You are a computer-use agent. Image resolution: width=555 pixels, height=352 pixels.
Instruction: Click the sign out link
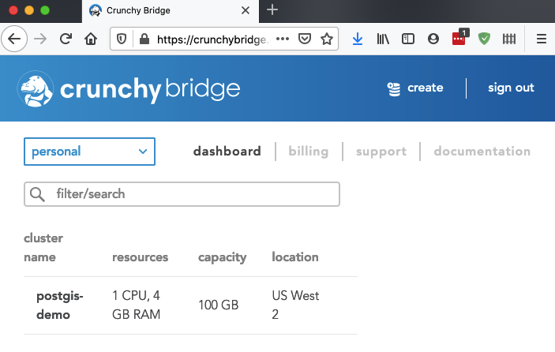[511, 88]
